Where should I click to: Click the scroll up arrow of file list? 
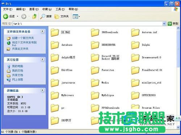(x=178, y=28)
